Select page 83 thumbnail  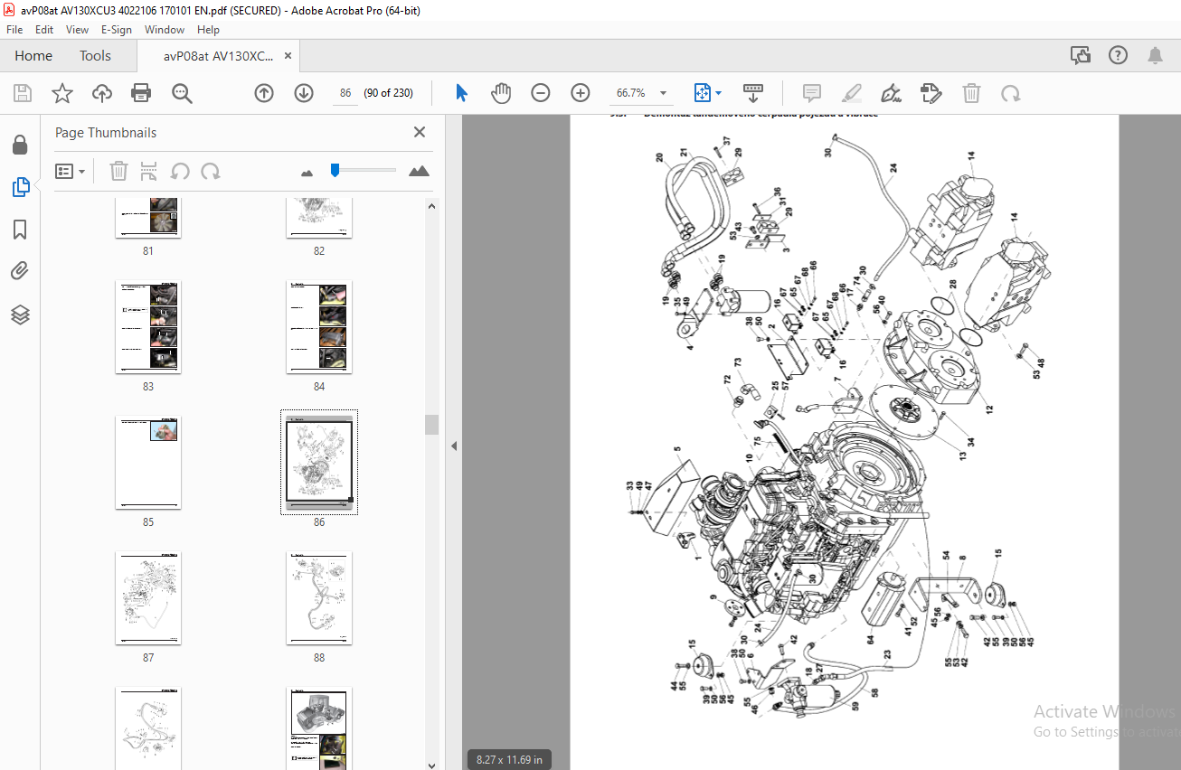point(148,327)
